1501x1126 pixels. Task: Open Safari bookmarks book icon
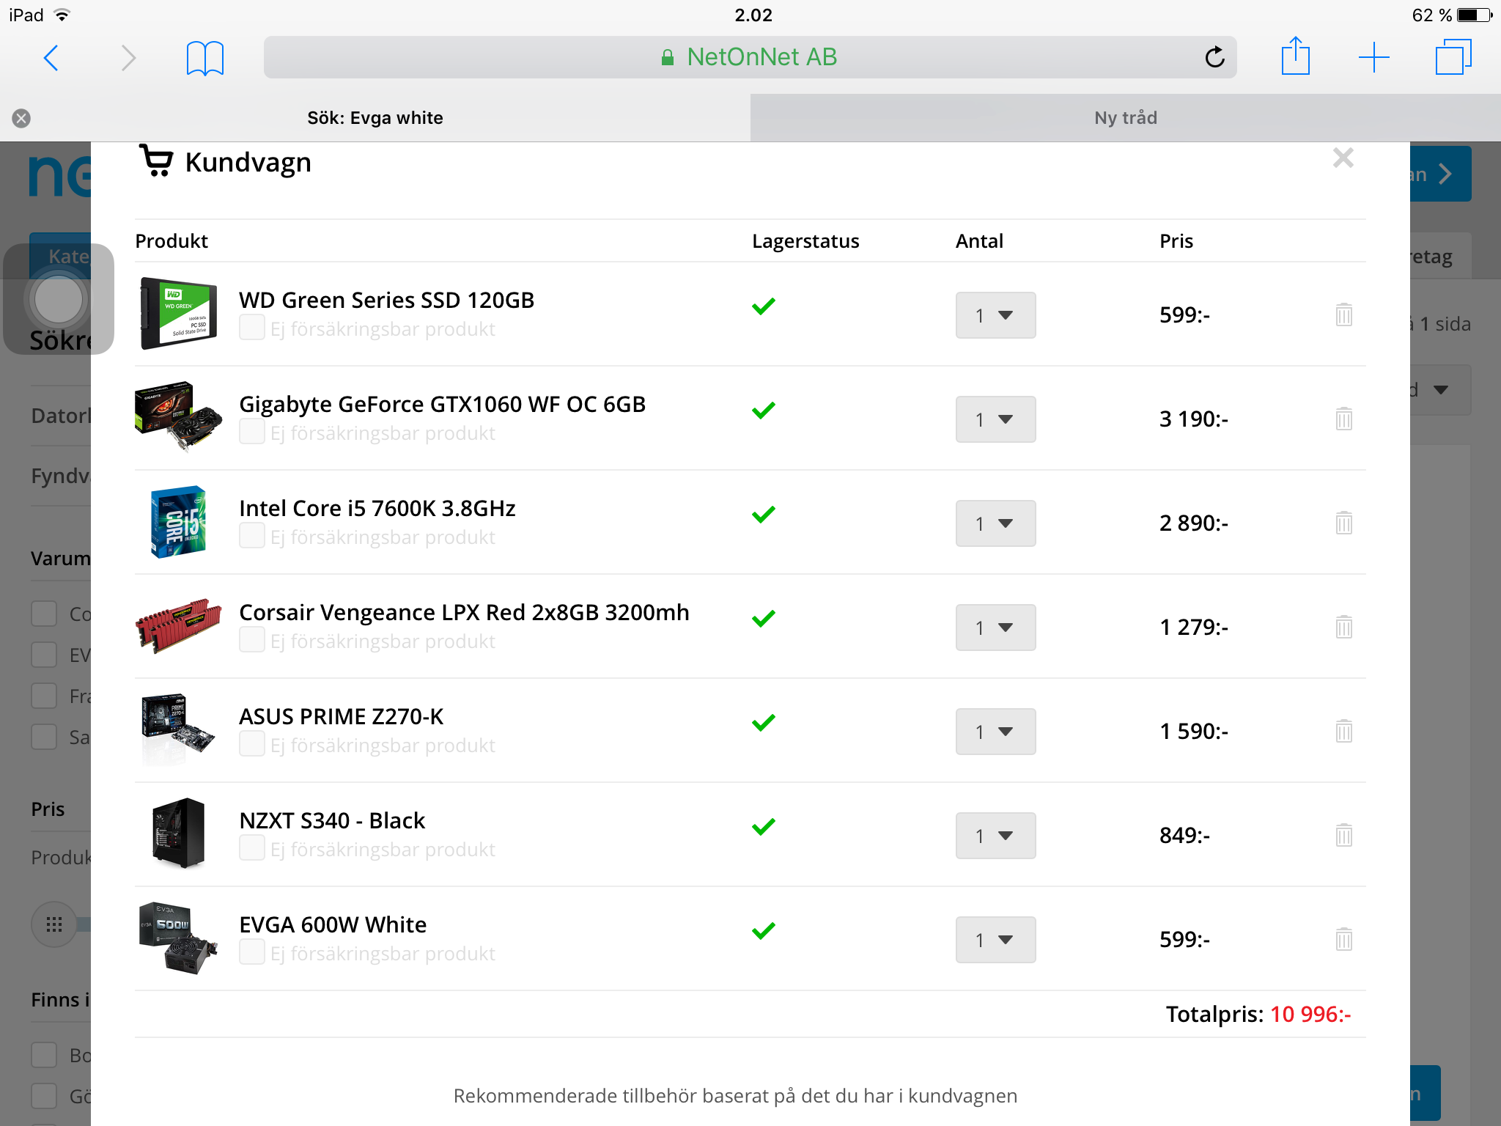(x=204, y=58)
